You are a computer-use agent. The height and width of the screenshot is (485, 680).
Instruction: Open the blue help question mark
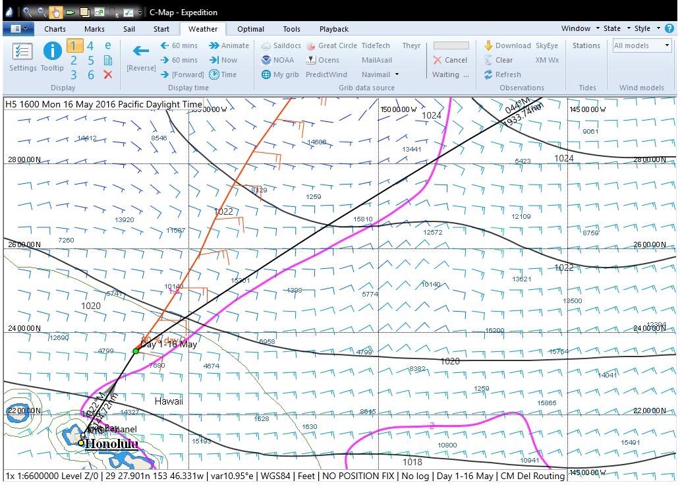(669, 29)
